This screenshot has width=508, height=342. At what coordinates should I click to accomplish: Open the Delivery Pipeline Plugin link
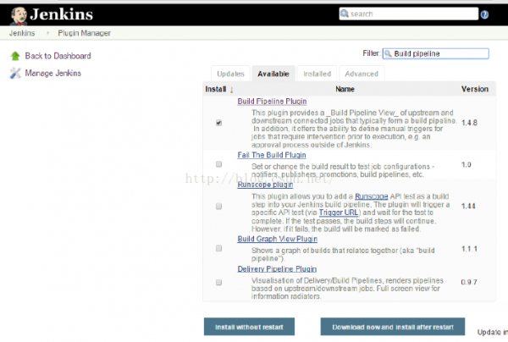pos(277,269)
